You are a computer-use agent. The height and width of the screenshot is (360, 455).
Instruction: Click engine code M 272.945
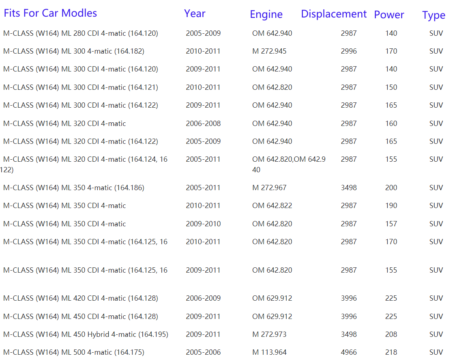tap(269, 51)
